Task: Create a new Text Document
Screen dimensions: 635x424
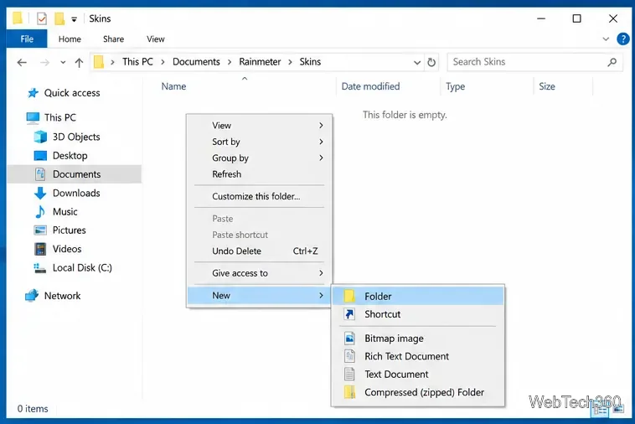Action: pos(418,375)
